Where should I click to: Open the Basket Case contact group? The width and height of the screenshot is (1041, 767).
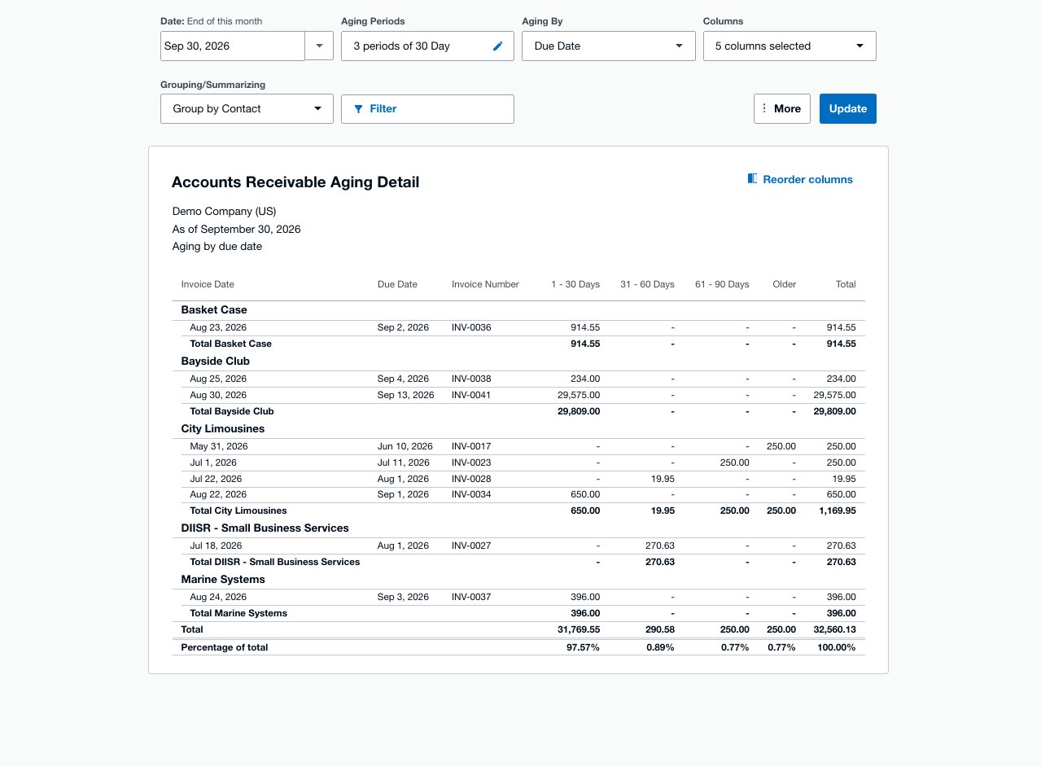click(x=214, y=310)
